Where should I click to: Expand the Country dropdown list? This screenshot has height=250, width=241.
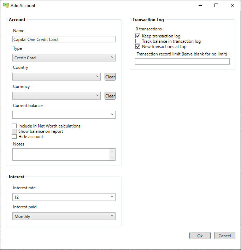[57, 77]
